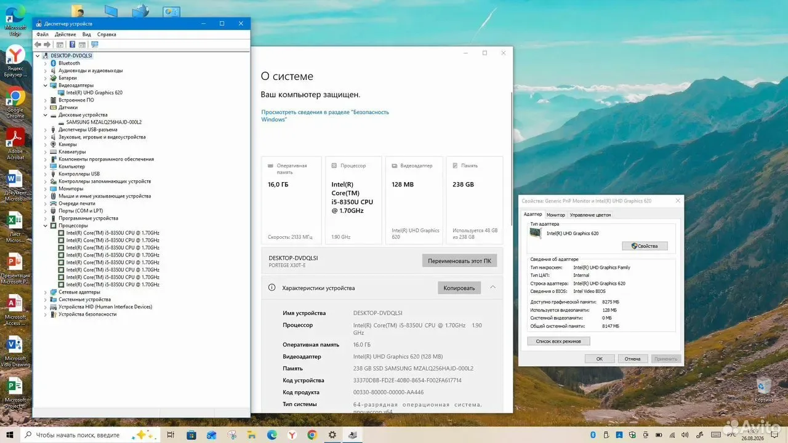Expand the Аудиовходы и аудиовыходы node
This screenshot has height=443, width=788.
click(45, 71)
